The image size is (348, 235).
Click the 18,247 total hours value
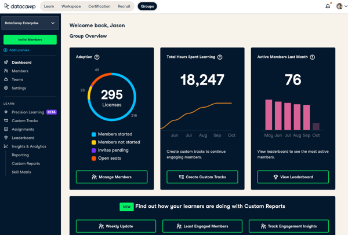202,80
